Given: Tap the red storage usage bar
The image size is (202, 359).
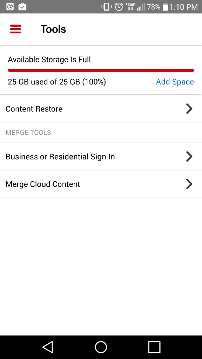Looking at the screenshot, I should [101, 70].
